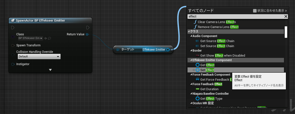Click the Spawn Transform input pin
This screenshot has width=295, height=114.
tap(13, 45)
